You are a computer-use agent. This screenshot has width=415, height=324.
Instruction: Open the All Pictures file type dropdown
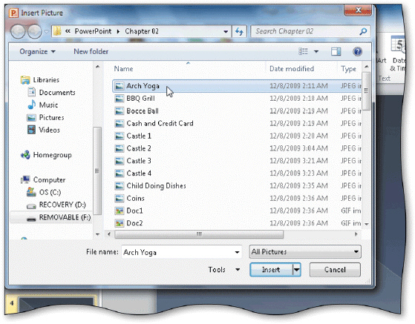[305, 252]
